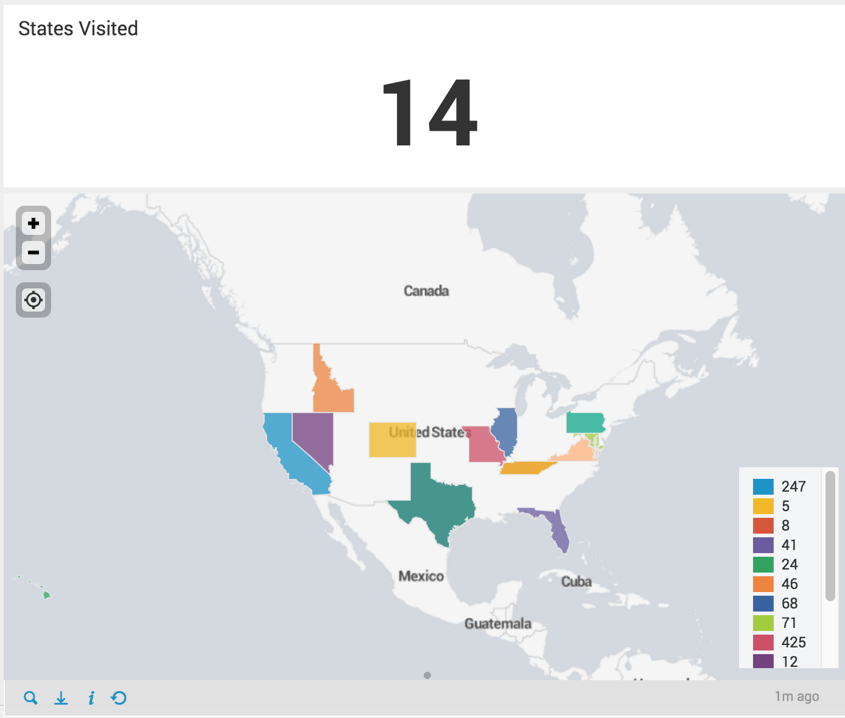The height and width of the screenshot is (718, 845).
Task: Show panel info with the i icon
Action: coord(91,698)
